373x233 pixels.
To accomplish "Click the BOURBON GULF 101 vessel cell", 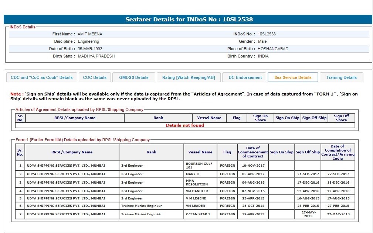I will point(199,166).
